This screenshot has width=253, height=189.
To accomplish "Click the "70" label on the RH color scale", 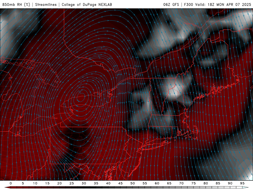I will pos(181,183).
